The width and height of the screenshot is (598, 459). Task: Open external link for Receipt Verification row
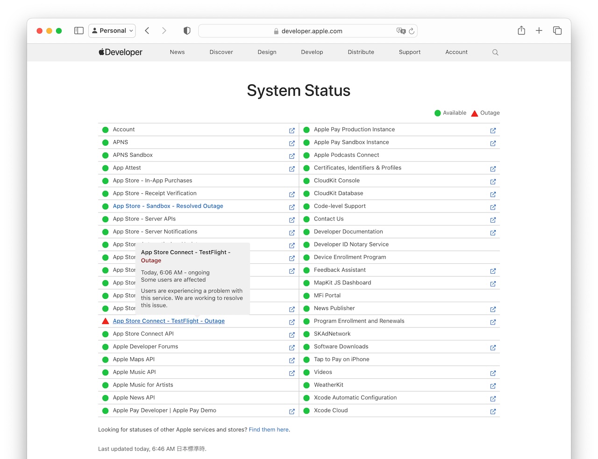[x=292, y=194]
